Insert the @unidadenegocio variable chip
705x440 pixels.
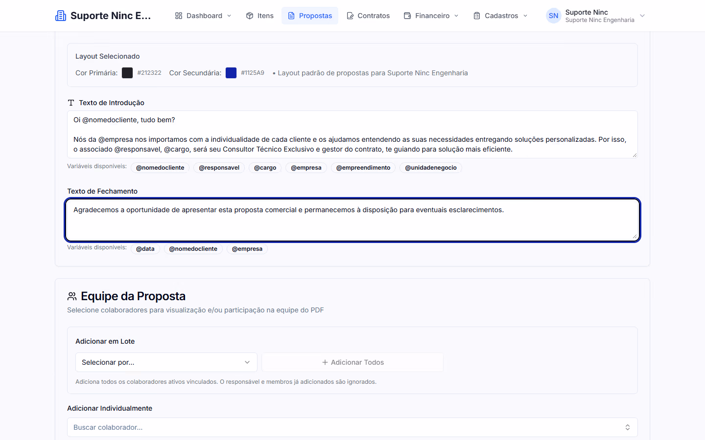(431, 168)
